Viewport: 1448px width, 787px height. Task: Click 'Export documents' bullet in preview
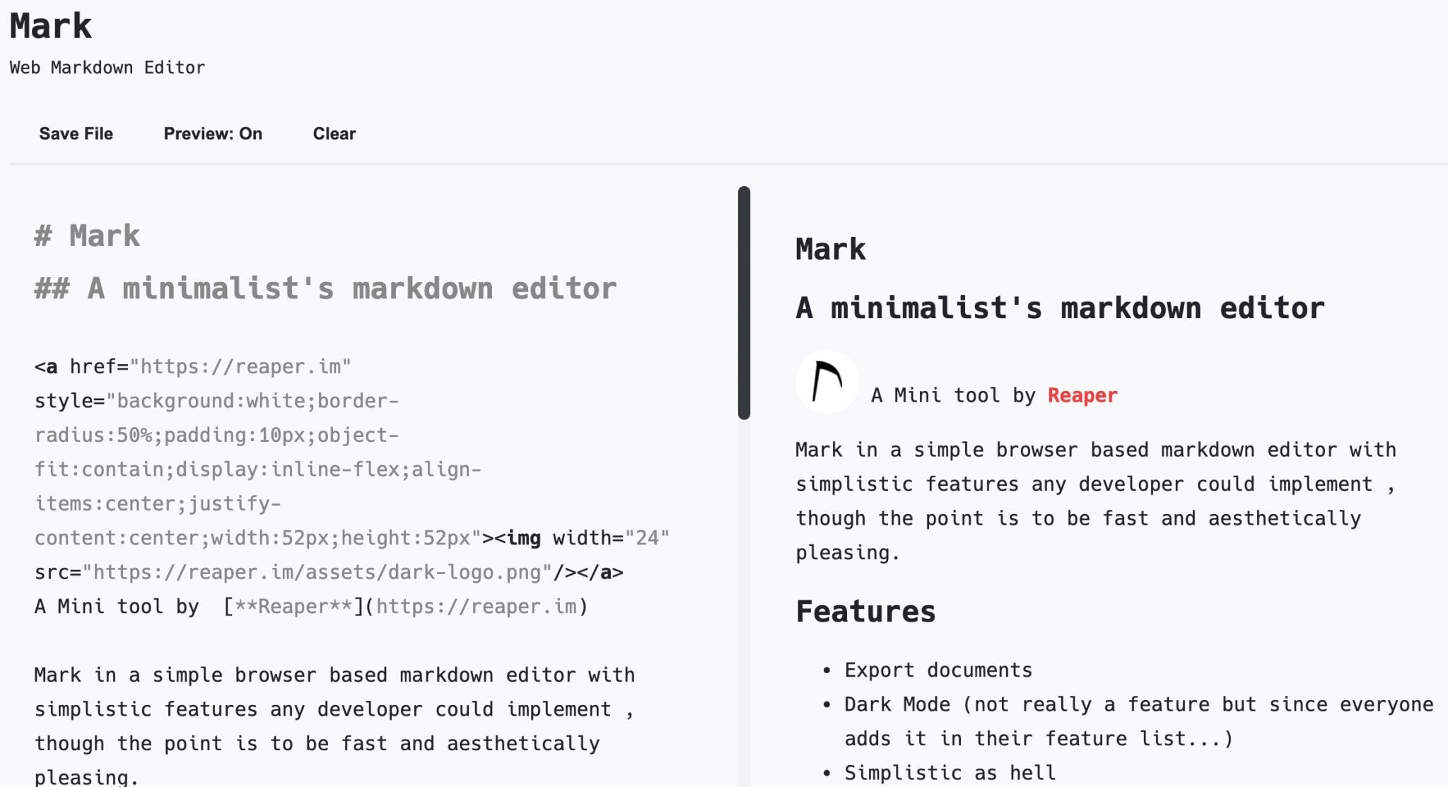coord(938,670)
